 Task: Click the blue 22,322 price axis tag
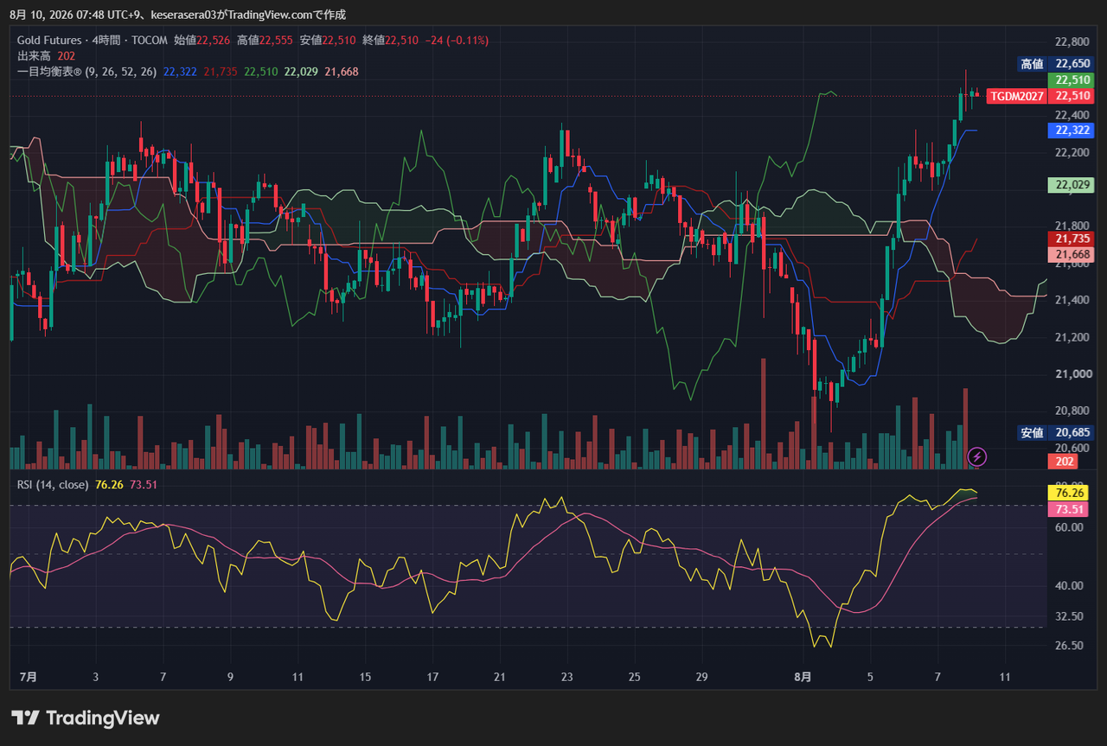[x=1071, y=131]
